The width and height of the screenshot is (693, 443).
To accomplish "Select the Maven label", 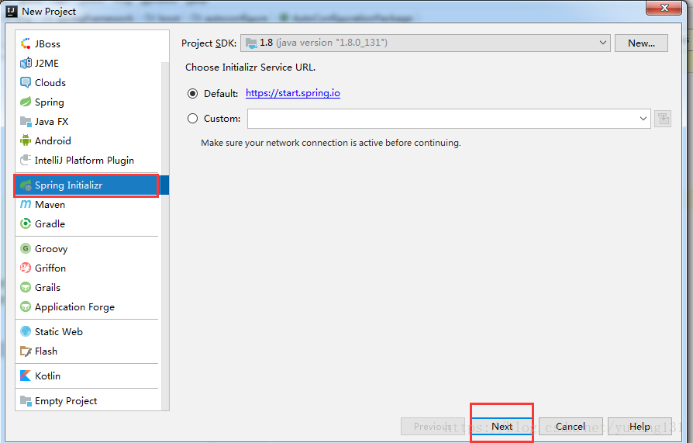I will click(x=50, y=205).
